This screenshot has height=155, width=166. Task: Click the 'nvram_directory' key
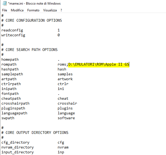coord(18,147)
